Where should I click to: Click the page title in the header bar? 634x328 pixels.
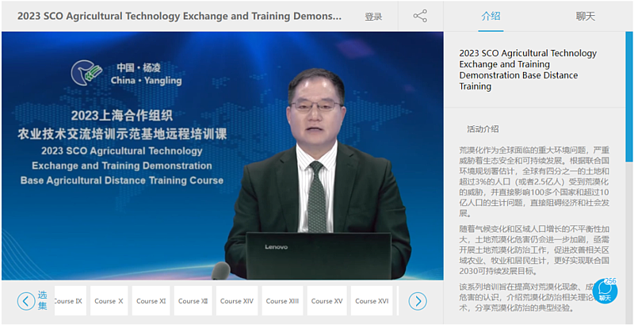(x=179, y=16)
